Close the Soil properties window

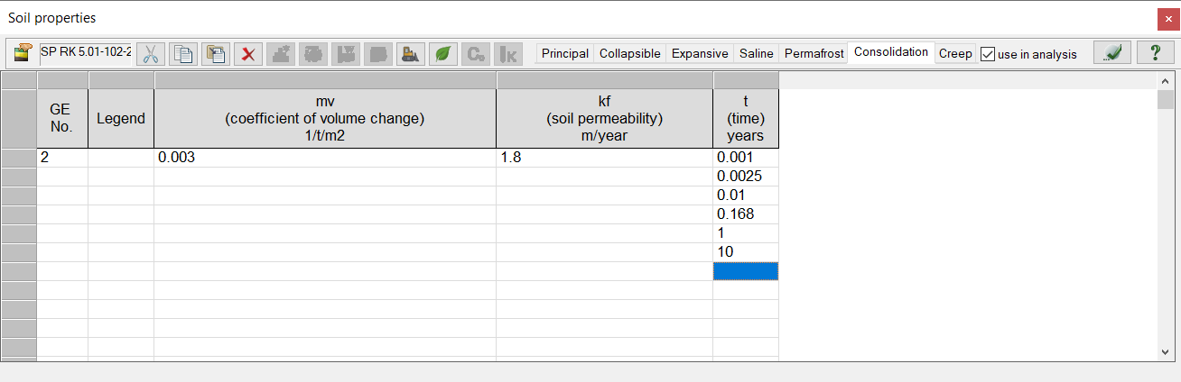(x=1168, y=18)
